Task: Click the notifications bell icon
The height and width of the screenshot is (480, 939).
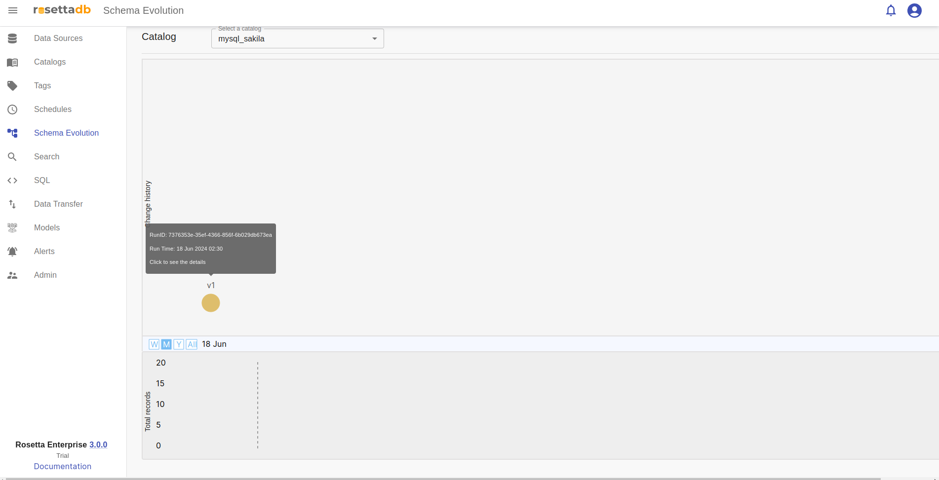Action: (891, 10)
